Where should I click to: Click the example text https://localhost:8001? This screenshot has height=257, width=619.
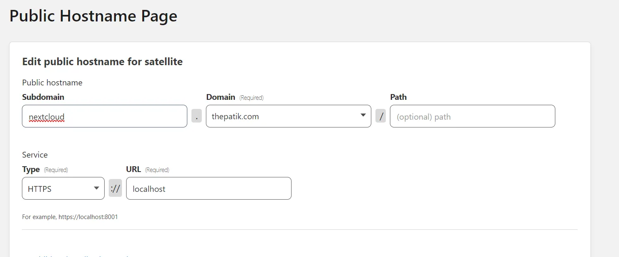[88, 217]
